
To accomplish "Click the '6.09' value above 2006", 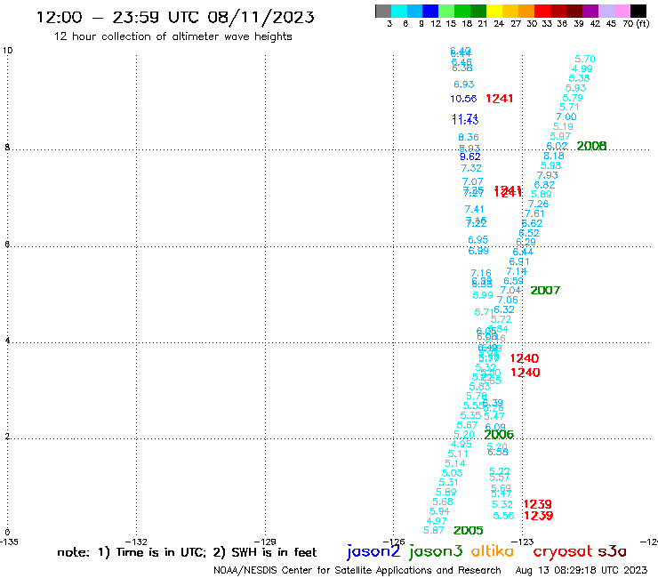I will (x=495, y=428).
